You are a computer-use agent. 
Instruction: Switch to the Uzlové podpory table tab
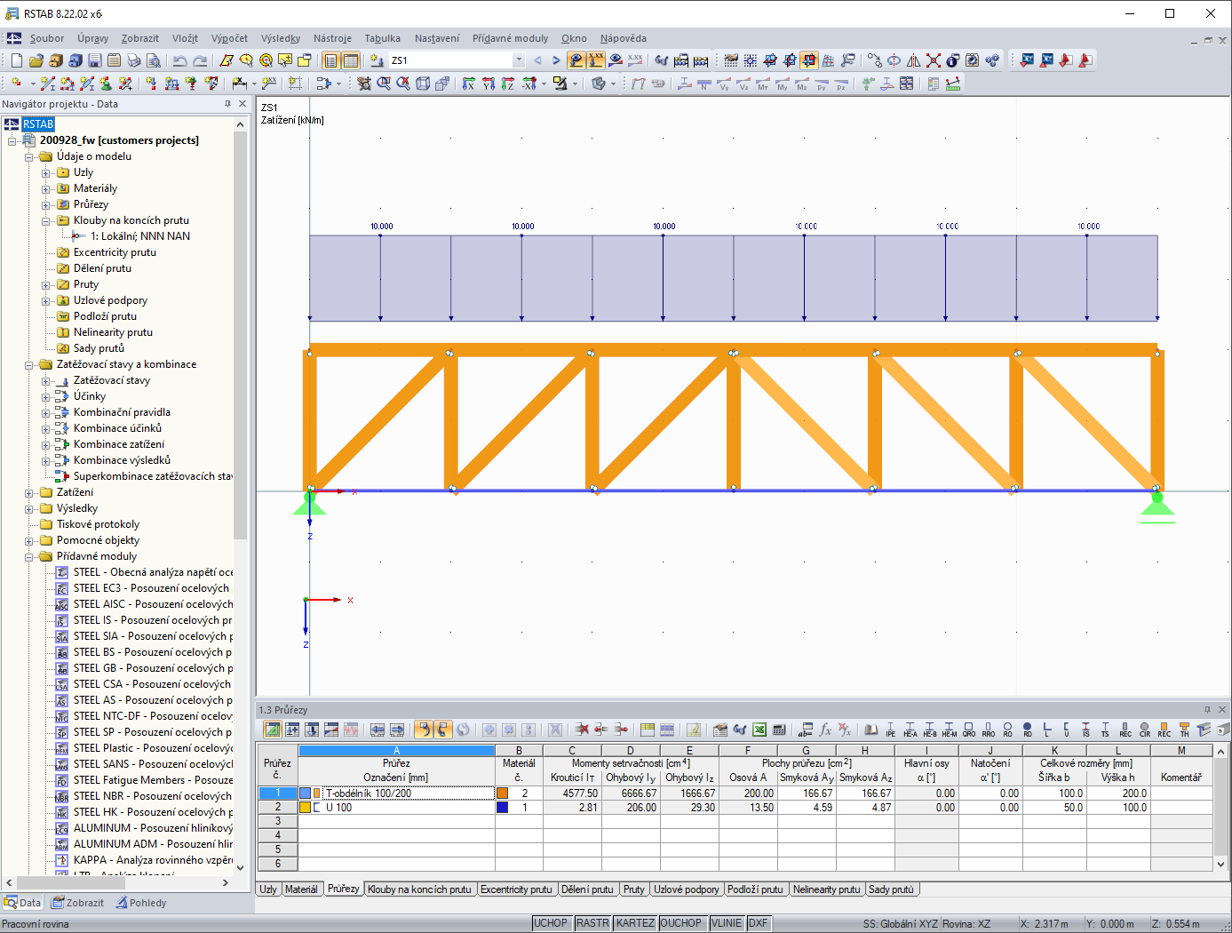[x=687, y=889]
